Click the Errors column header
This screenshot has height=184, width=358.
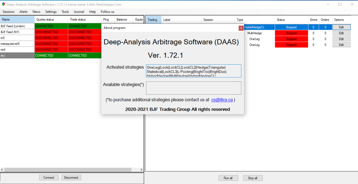tap(313, 20)
